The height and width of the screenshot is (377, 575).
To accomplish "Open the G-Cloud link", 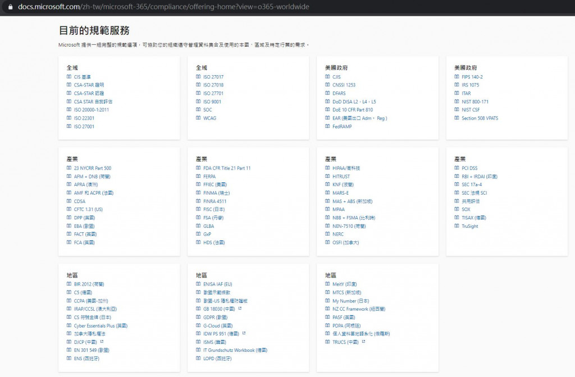I will coord(218,326).
